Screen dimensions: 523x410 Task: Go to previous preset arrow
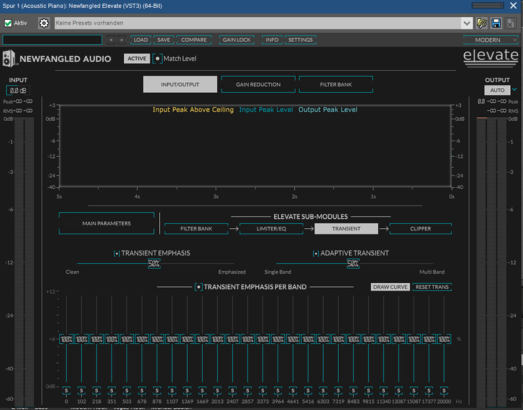point(111,40)
